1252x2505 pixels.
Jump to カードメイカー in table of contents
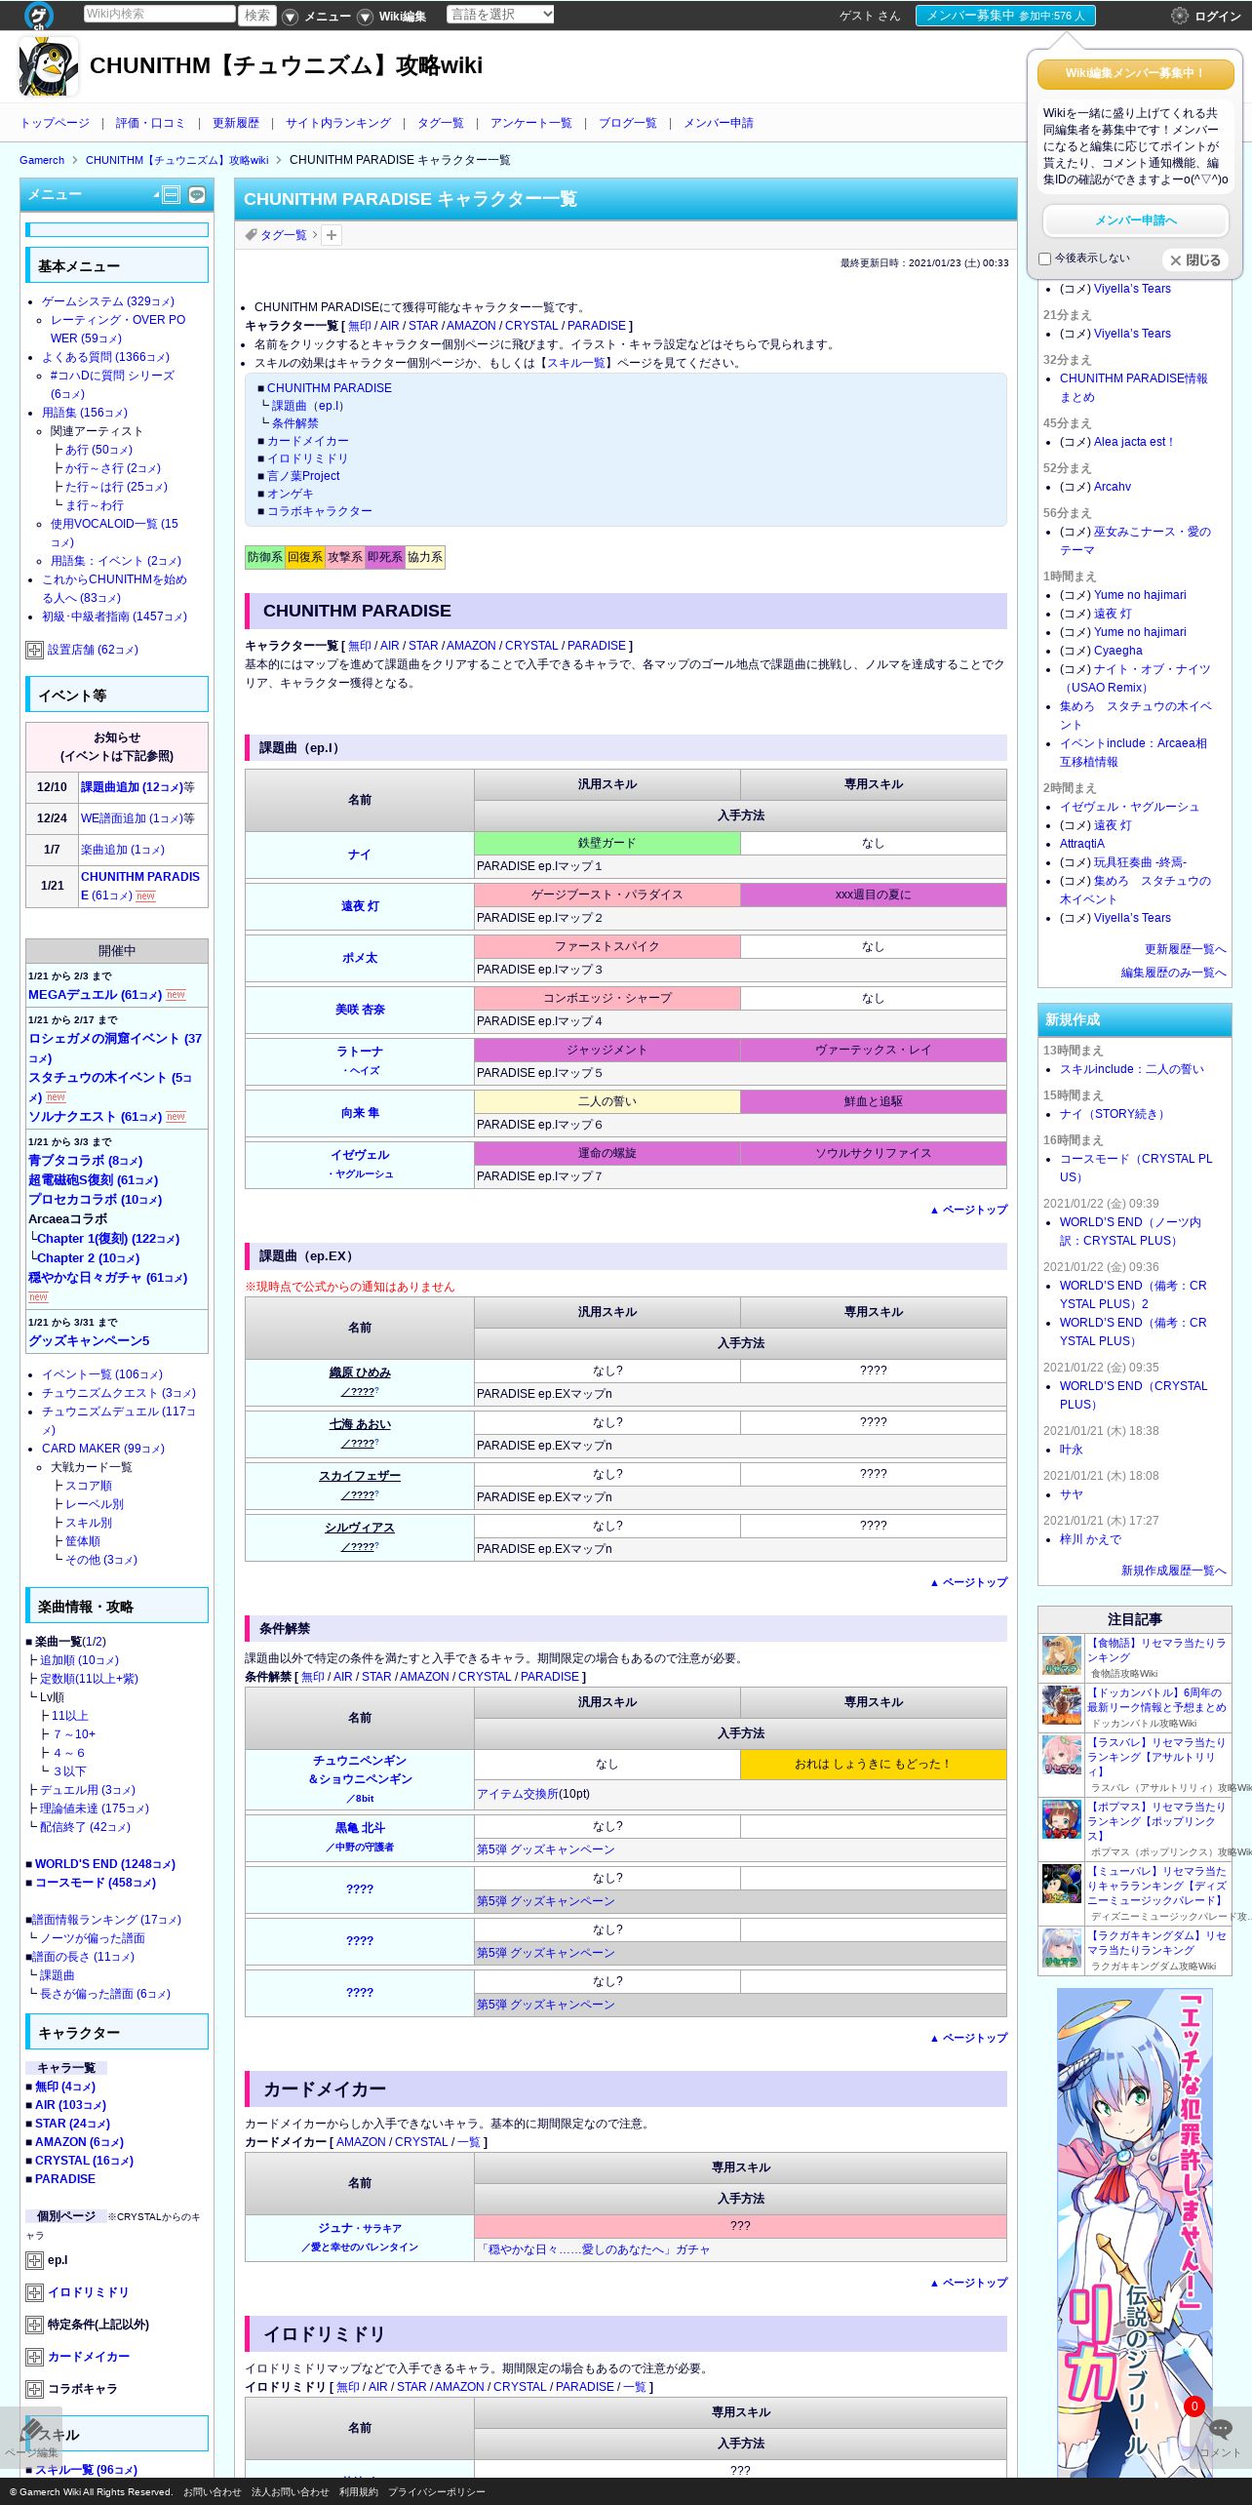[x=307, y=441]
